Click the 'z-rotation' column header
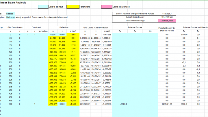Screen dimensions: 208x117 tap(43, 31)
